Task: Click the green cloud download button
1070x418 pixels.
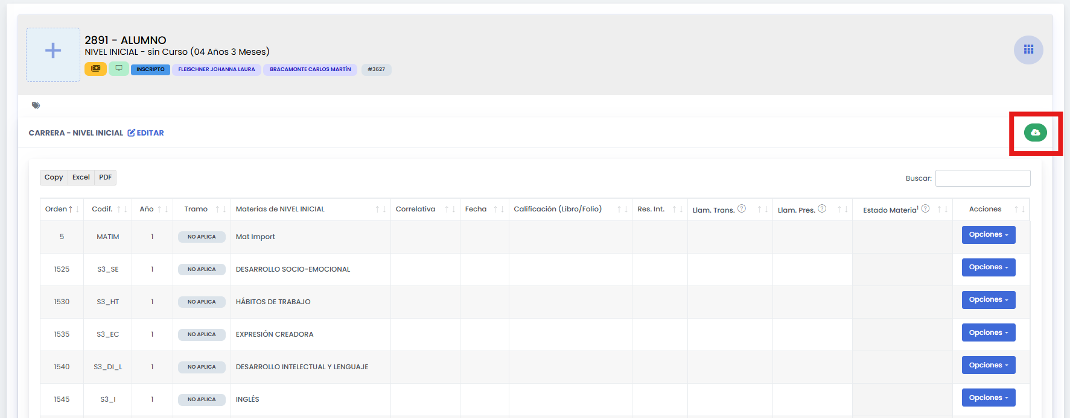Action: pyautogui.click(x=1036, y=133)
